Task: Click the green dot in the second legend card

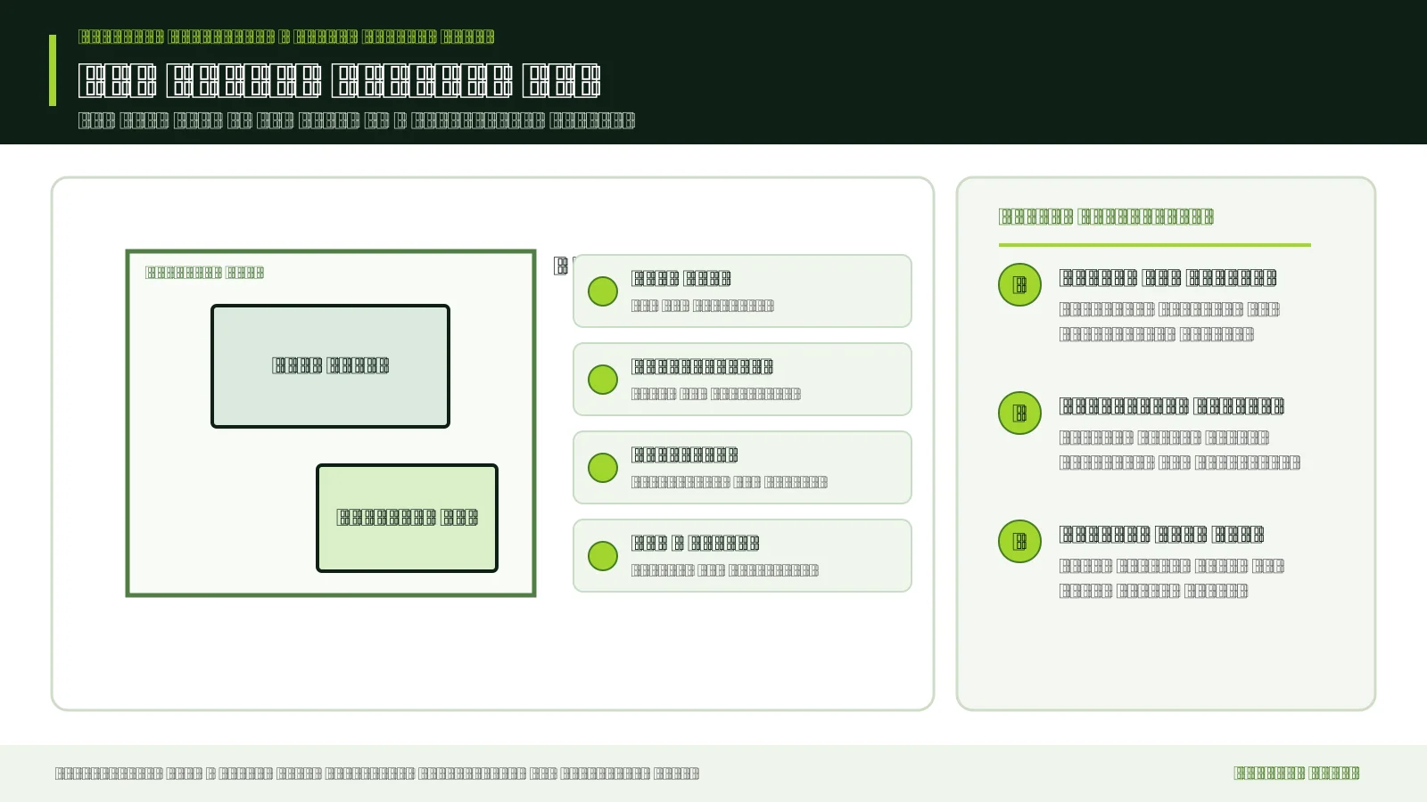Action: pyautogui.click(x=603, y=380)
